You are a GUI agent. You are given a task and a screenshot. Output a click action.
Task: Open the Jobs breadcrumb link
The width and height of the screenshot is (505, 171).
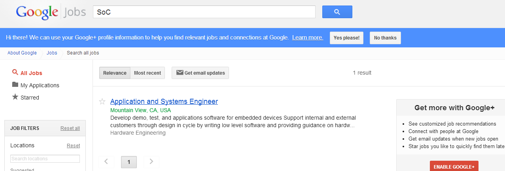(52, 53)
